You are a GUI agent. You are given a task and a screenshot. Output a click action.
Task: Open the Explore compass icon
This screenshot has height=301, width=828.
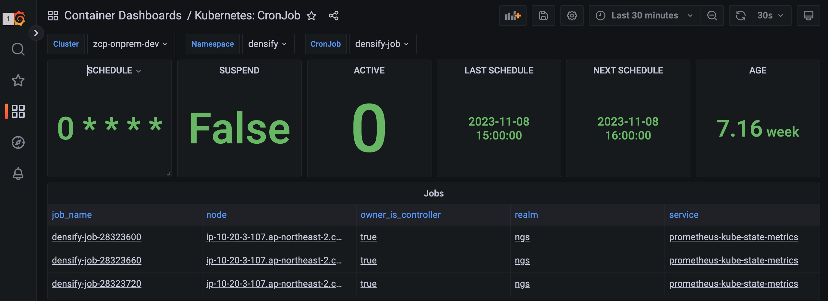[18, 142]
